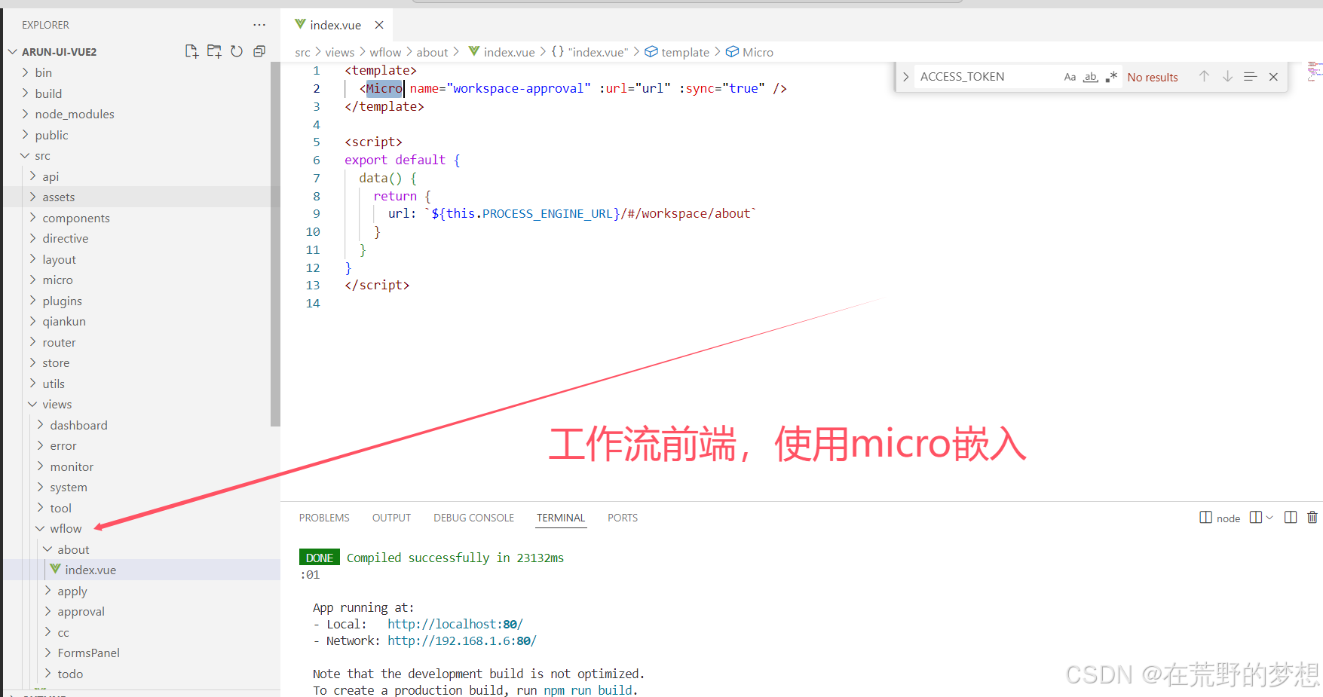Refresh the Explorer file tree
1323x697 pixels.
pos(237,51)
